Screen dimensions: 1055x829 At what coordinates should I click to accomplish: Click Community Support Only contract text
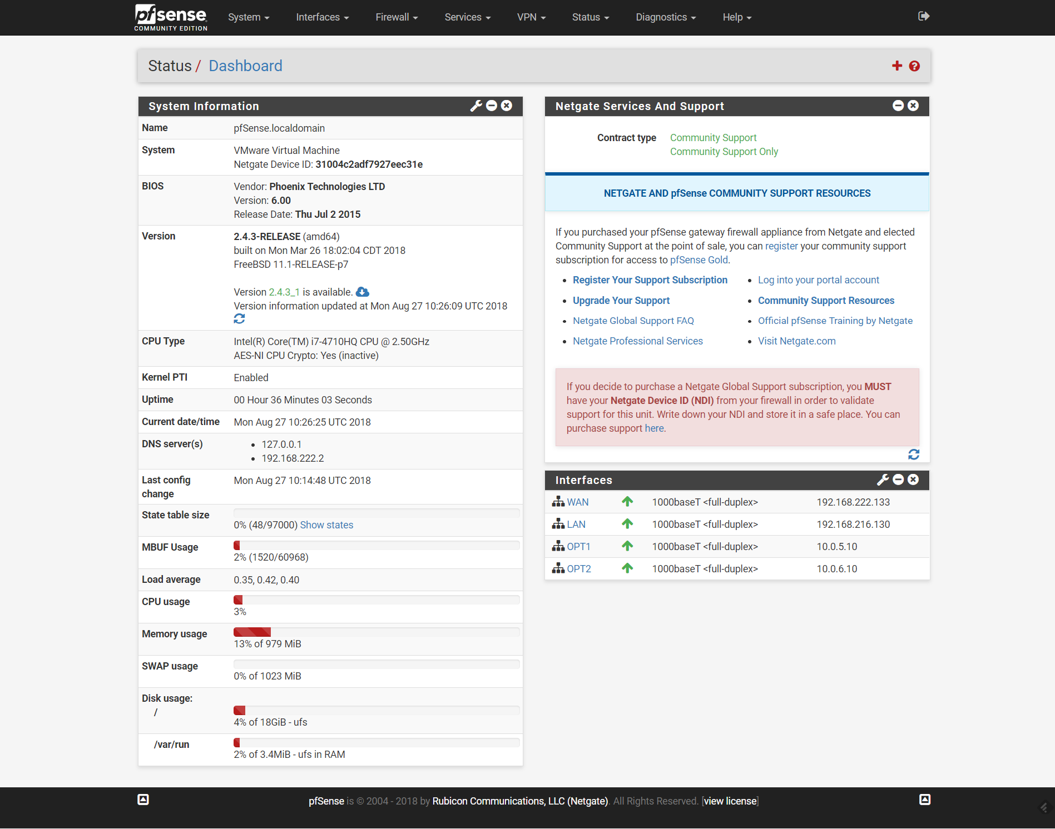point(724,152)
